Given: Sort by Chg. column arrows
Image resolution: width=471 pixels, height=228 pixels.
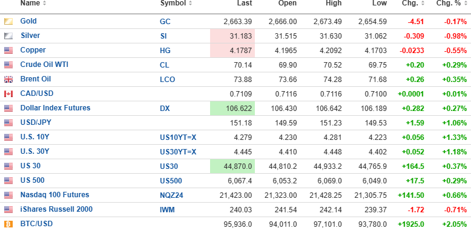Looking at the screenshot, I should [423, 3].
